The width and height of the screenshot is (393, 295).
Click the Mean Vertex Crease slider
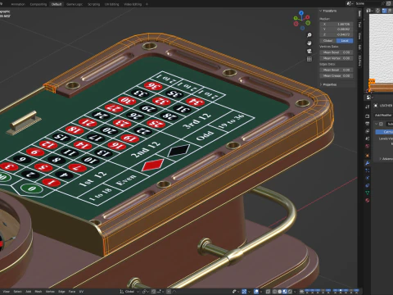337,58
